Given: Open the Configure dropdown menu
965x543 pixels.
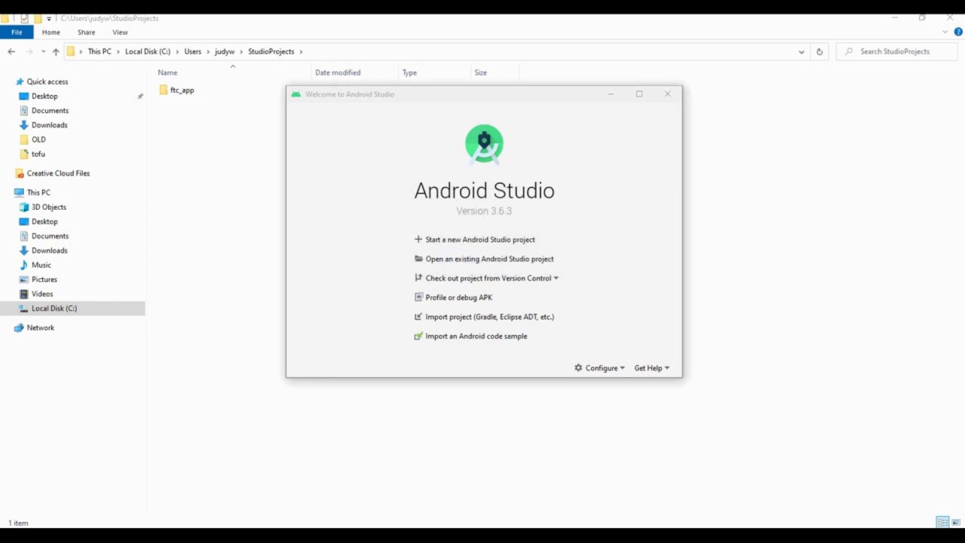Looking at the screenshot, I should coord(605,368).
